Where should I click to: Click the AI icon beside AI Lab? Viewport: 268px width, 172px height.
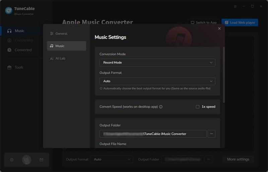pyautogui.click(x=52, y=59)
